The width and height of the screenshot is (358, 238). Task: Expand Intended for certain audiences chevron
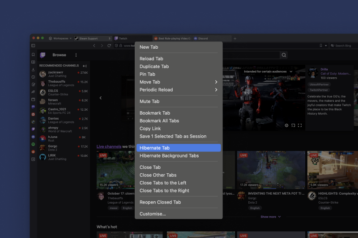pyautogui.click(x=291, y=71)
